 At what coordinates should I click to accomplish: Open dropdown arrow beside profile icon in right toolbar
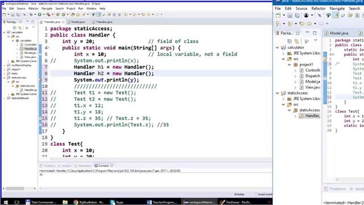[312, 15]
